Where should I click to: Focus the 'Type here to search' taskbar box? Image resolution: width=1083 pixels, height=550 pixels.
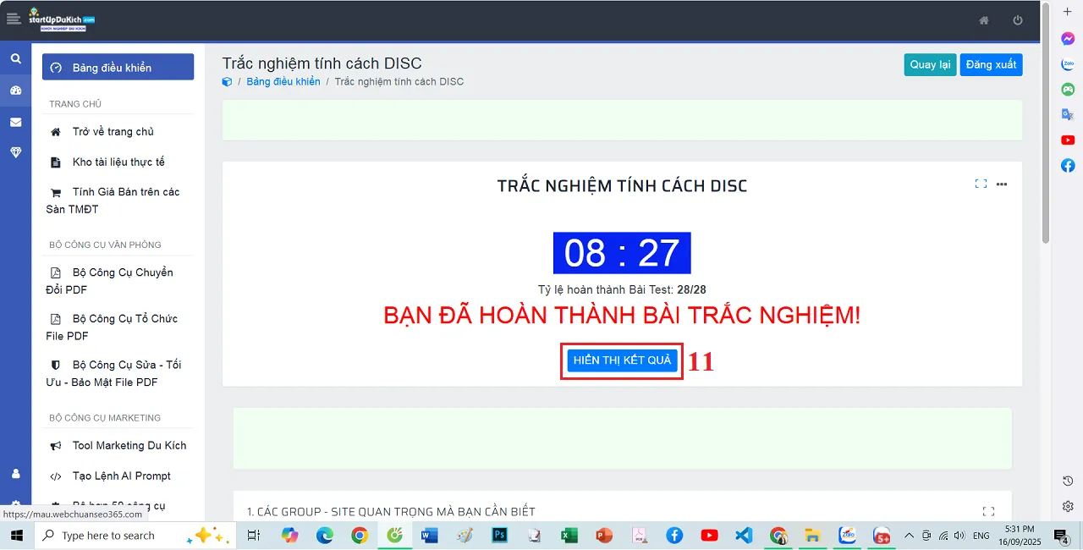[135, 536]
